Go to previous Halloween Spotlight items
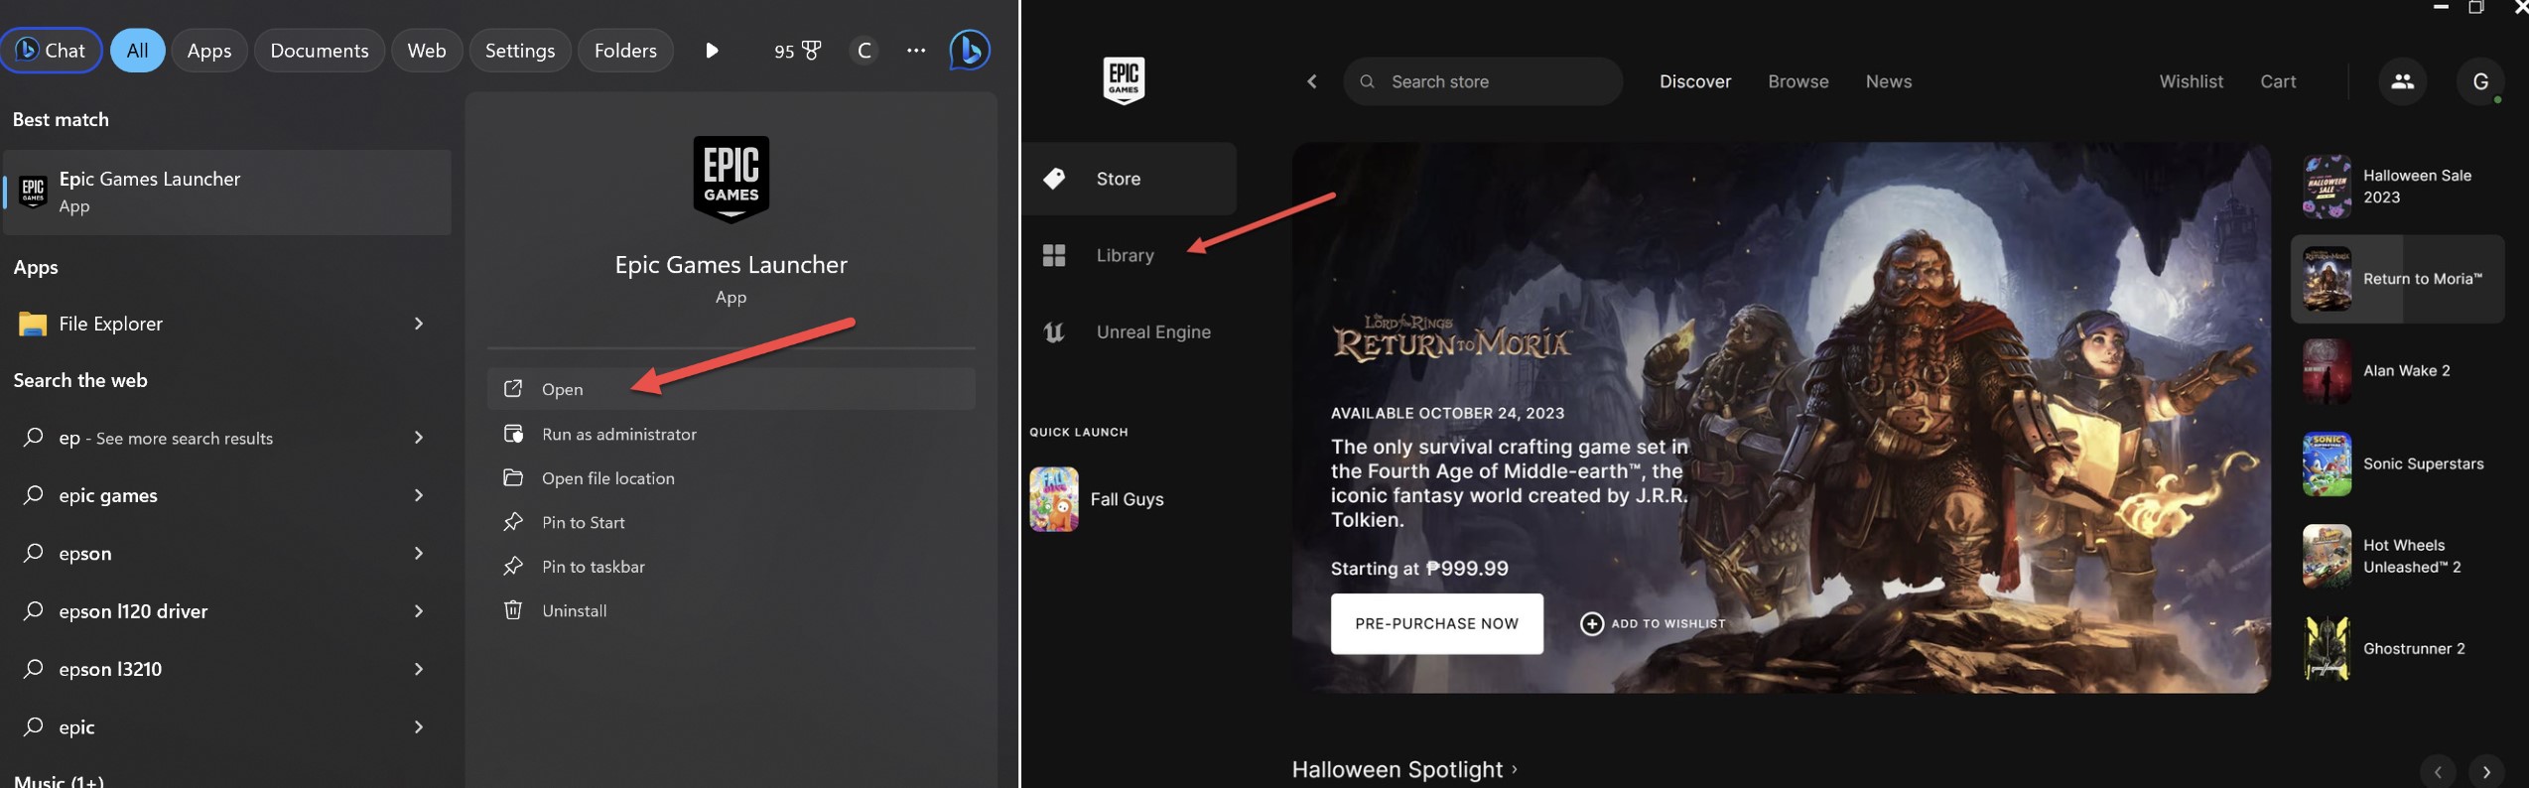The width and height of the screenshot is (2529, 788). [x=2438, y=772]
